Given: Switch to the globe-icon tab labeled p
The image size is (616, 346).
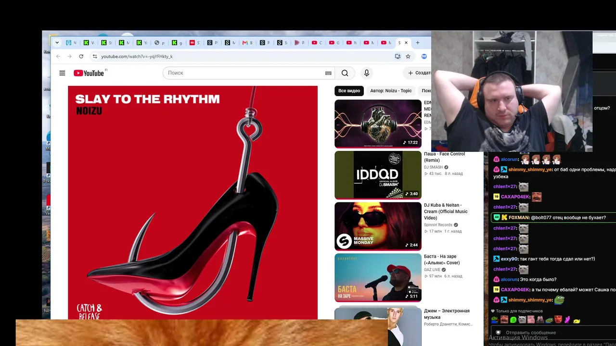Looking at the screenshot, I should click(x=159, y=43).
